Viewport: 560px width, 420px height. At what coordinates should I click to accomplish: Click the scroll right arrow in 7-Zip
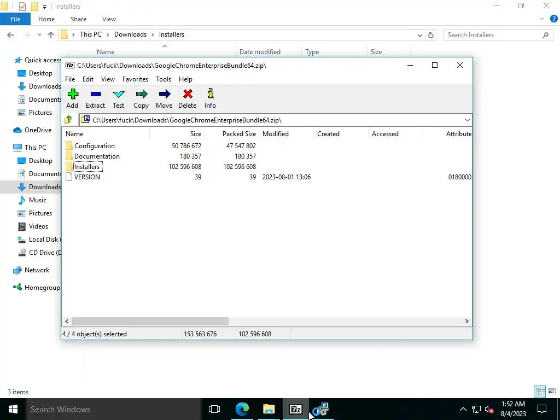pyautogui.click(x=466, y=322)
